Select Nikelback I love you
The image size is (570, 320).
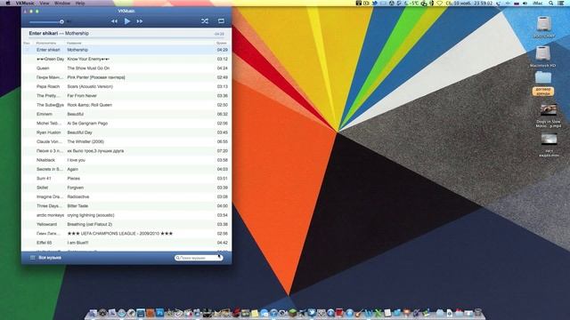click(x=126, y=160)
